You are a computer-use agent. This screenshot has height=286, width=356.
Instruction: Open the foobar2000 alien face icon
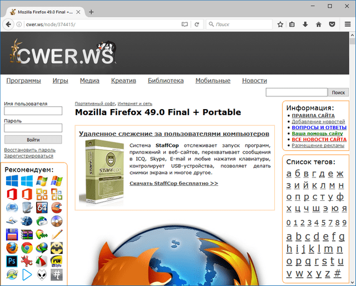coord(42,275)
